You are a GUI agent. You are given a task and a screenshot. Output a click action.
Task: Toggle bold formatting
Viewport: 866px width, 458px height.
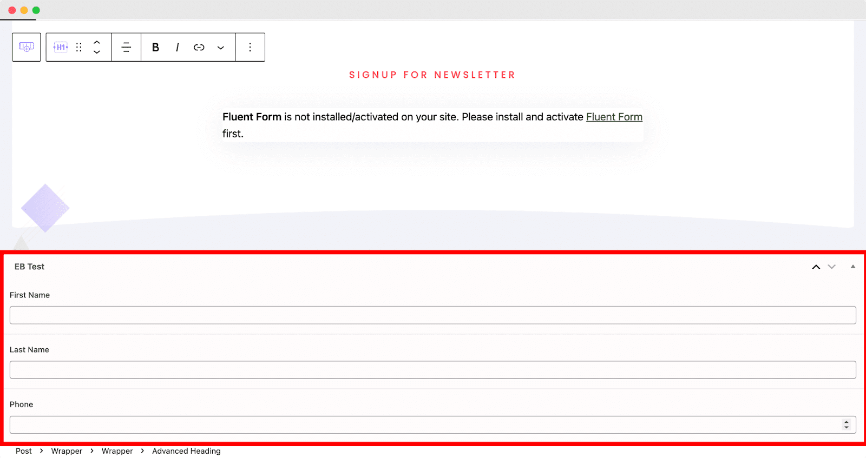155,47
